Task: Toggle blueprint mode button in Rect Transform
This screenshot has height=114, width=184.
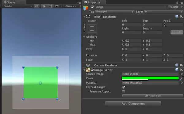Action: [x=174, y=32]
